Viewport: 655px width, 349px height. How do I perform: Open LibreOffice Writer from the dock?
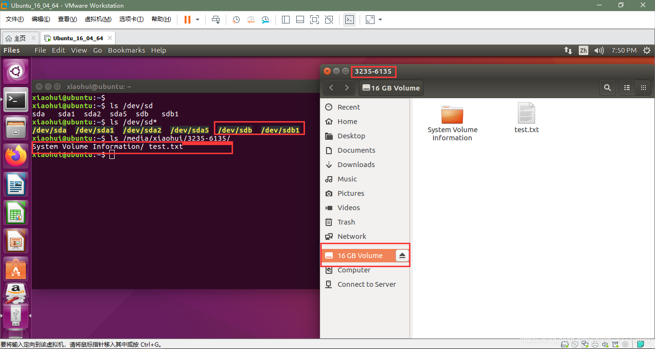point(16,185)
